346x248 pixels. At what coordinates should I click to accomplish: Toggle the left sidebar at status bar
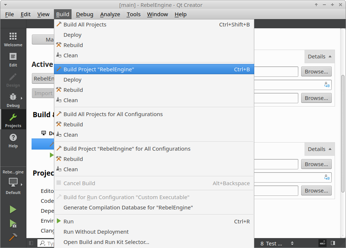coord(31,243)
